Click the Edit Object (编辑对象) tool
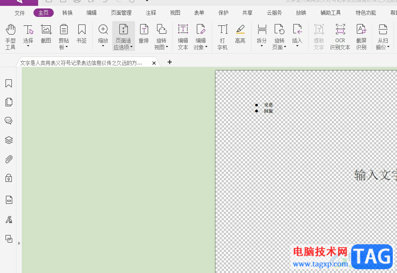397x273 pixels. point(201,37)
